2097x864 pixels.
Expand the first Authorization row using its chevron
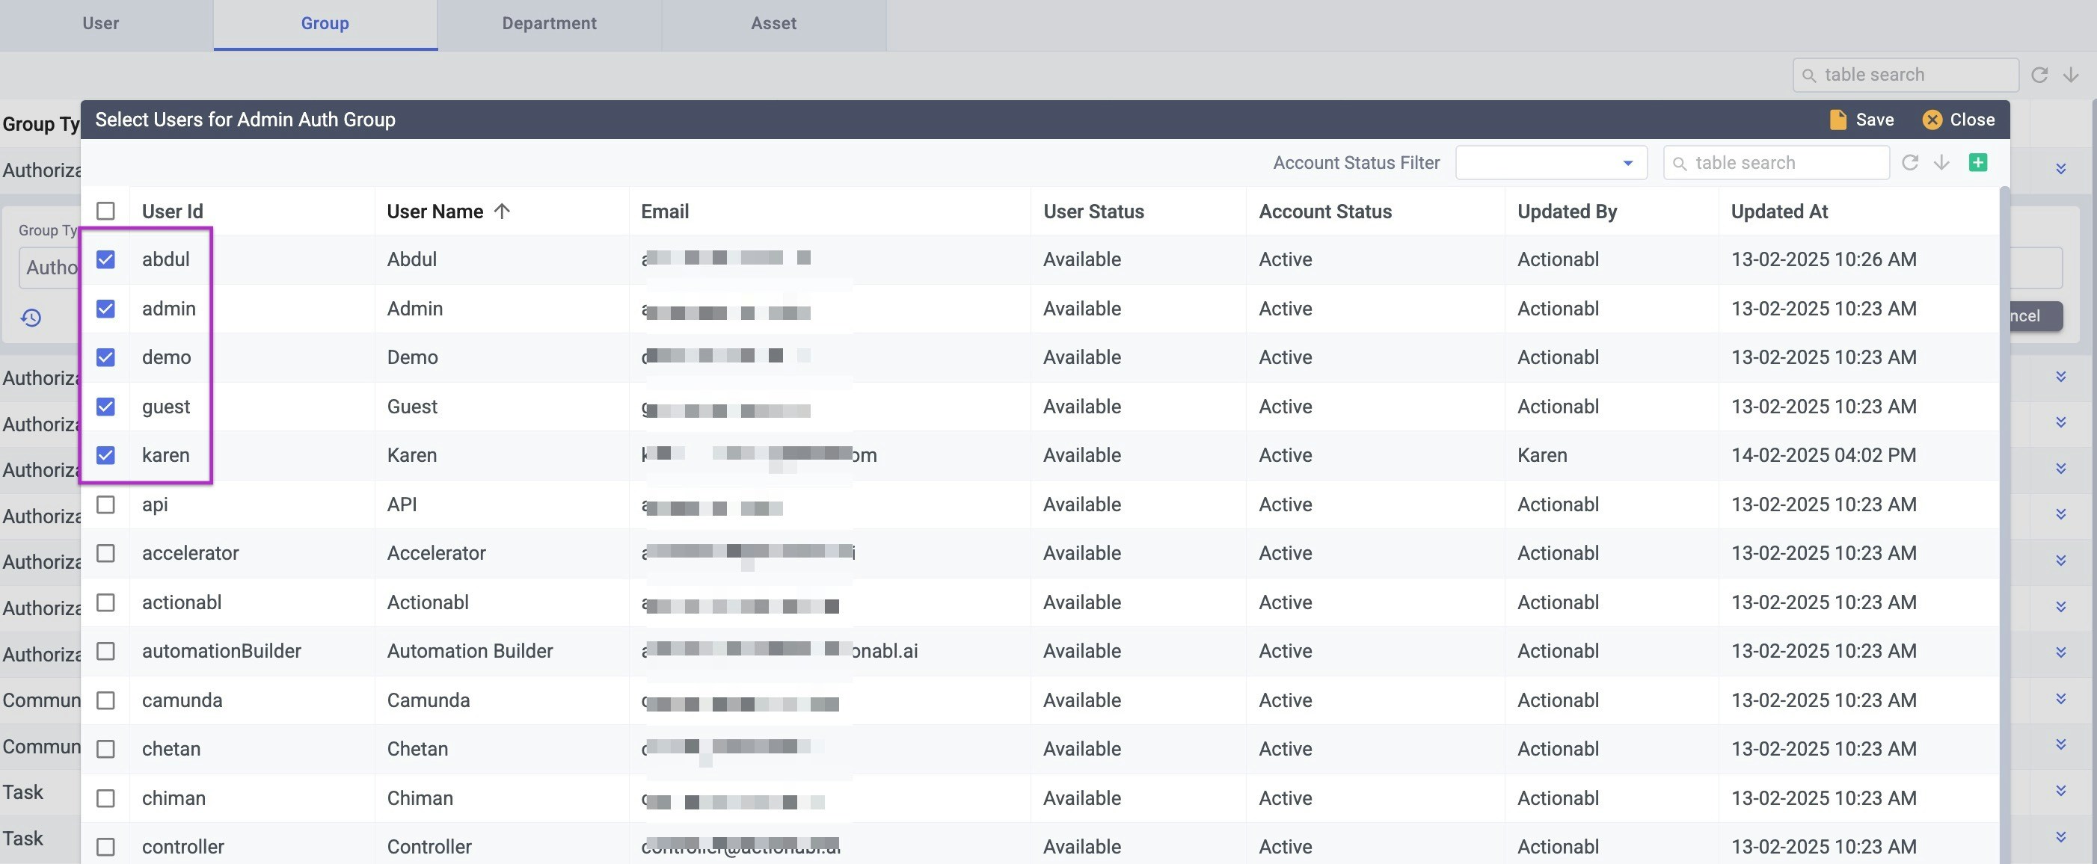click(2061, 168)
